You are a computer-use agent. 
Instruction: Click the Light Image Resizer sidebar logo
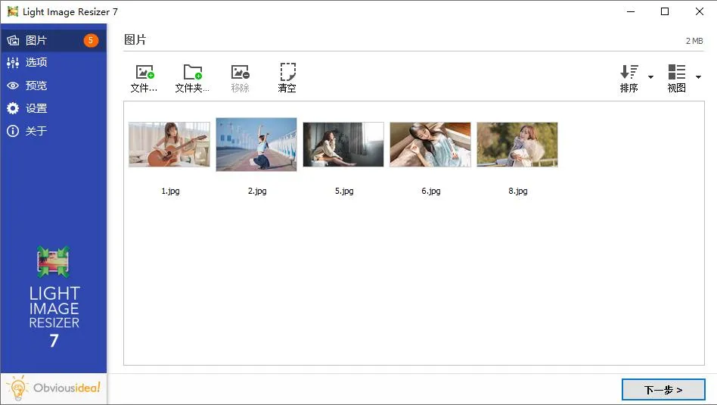(54, 298)
